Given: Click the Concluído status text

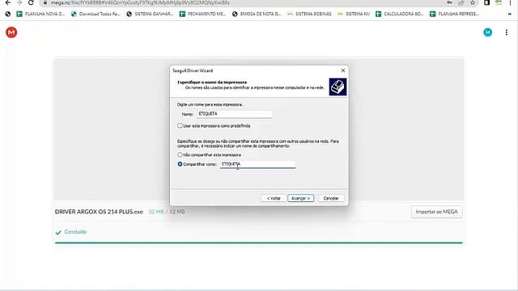Looking at the screenshot, I should 75,232.
